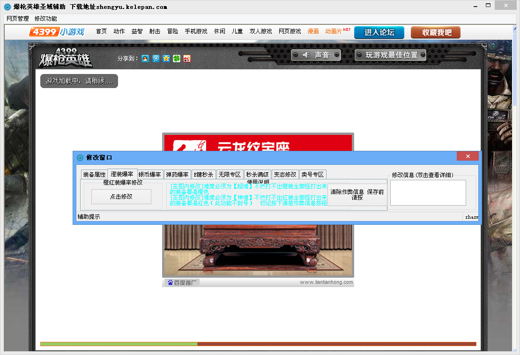The width and height of the screenshot is (520, 355).
Task: Open the 漫画 link
Action: point(313,31)
